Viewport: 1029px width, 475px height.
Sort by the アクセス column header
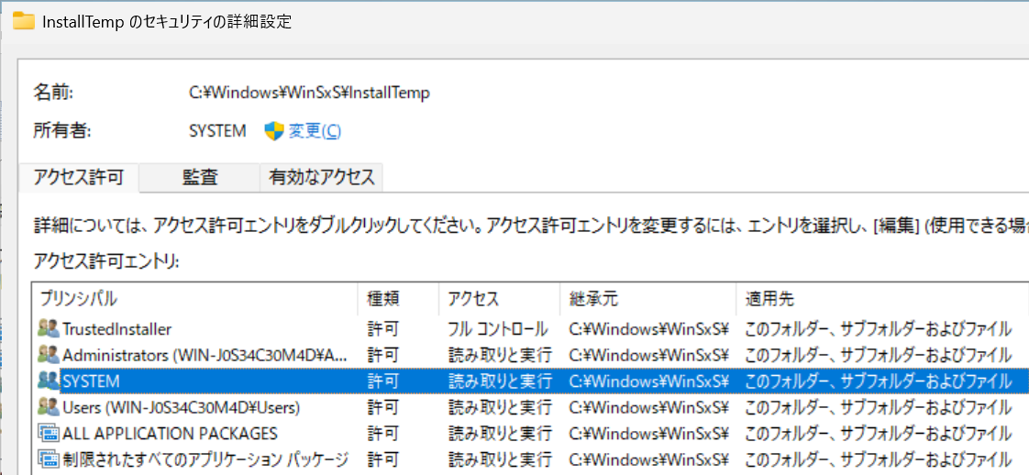(500, 299)
